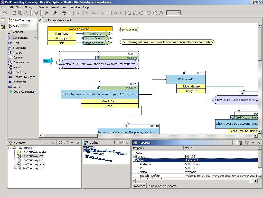Choose the Transfer to Agent tool

click(x=24, y=77)
